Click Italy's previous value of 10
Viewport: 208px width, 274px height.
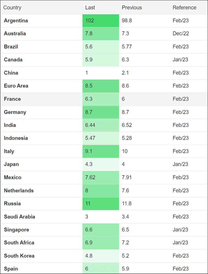click(125, 151)
